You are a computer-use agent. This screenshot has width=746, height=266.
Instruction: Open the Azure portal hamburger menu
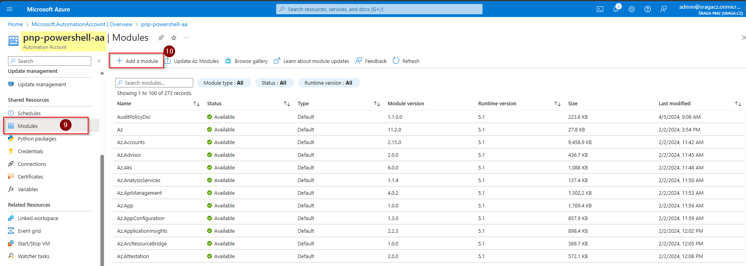click(x=10, y=9)
